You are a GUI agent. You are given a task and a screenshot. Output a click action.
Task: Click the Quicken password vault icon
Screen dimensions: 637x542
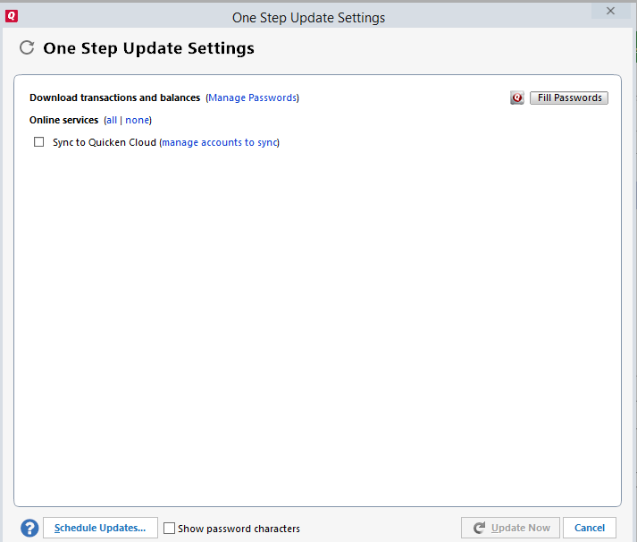516,97
